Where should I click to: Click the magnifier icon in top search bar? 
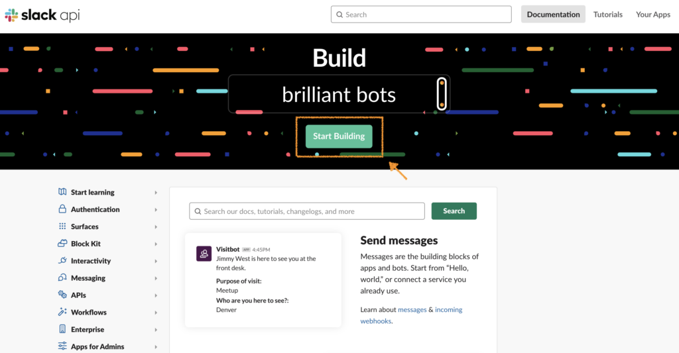[x=339, y=15]
